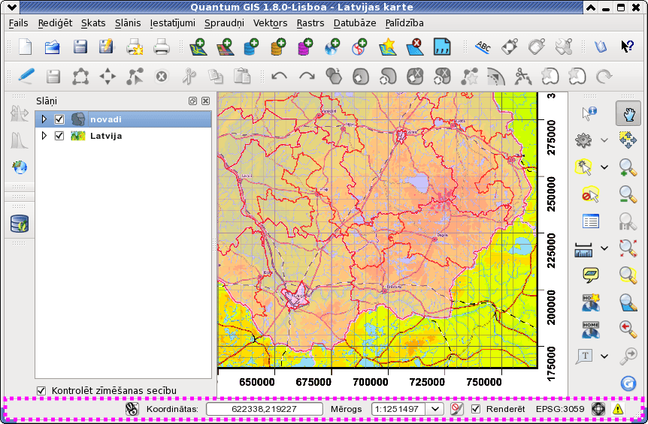Image resolution: width=648 pixels, height=424 pixels.
Task: Create a new shapefile layer star icon
Action: 388,47
